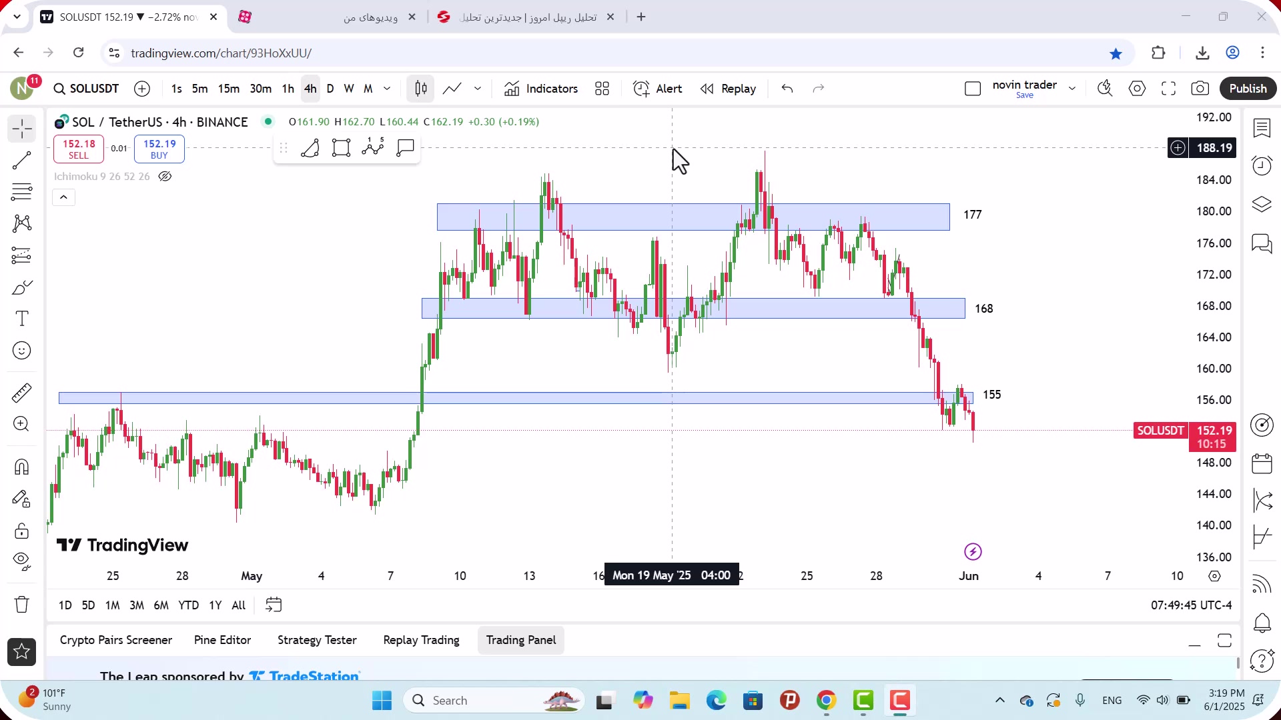Select the ruler measure tool
The width and height of the screenshot is (1281, 720).
pos(22,393)
